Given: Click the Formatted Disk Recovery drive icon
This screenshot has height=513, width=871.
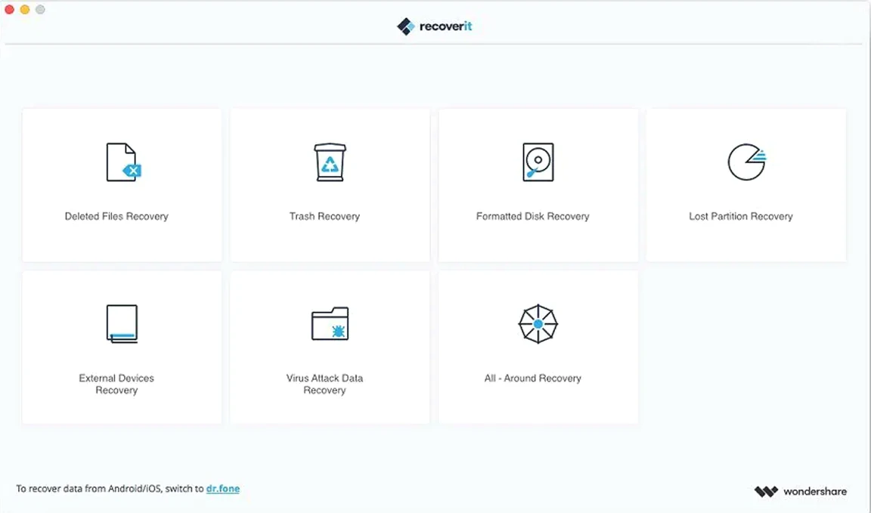Looking at the screenshot, I should pos(538,162).
